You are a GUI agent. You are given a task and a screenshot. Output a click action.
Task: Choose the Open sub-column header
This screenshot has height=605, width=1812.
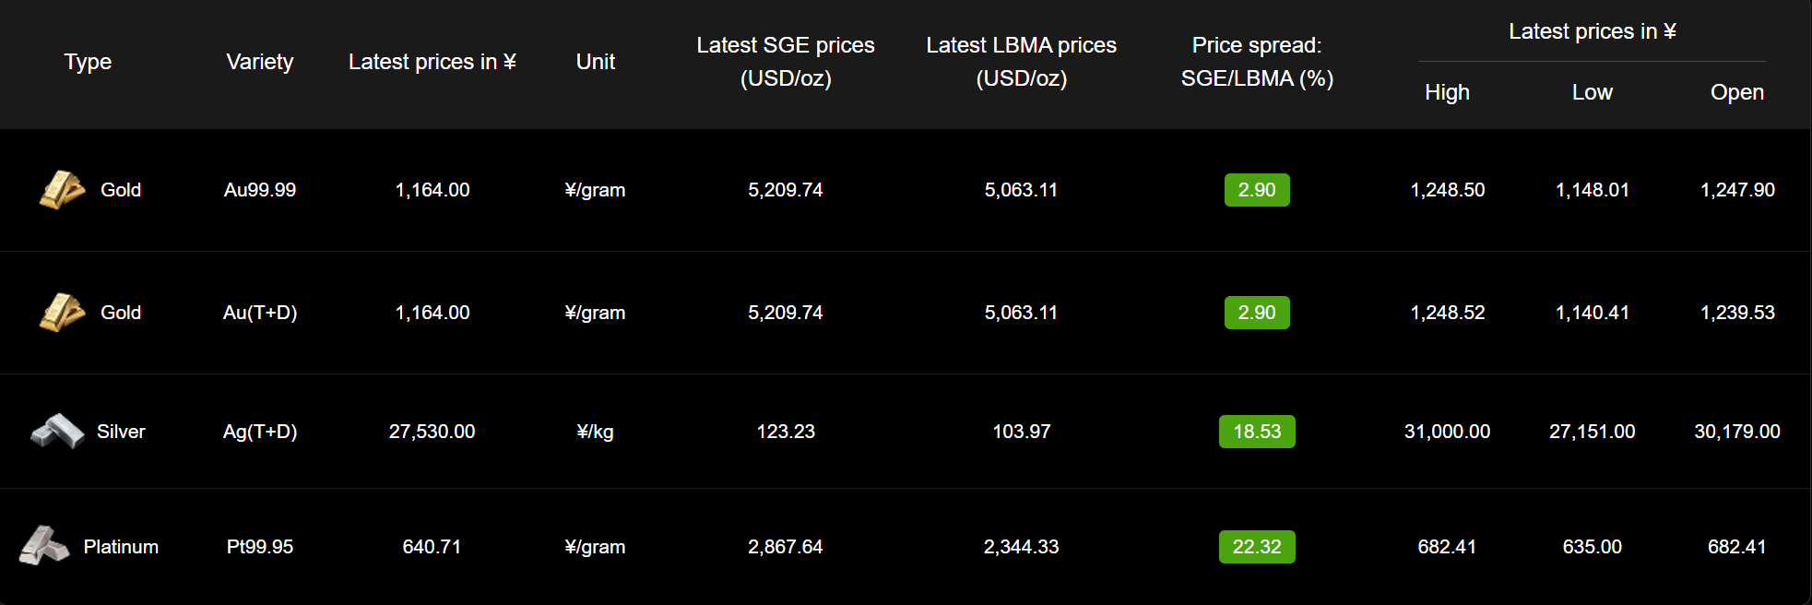(x=1737, y=92)
